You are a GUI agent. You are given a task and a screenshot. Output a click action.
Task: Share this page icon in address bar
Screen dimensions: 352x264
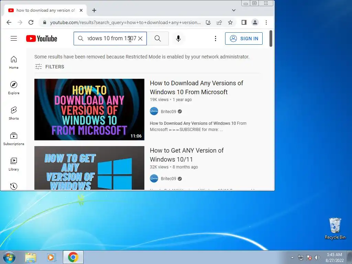coord(219,22)
